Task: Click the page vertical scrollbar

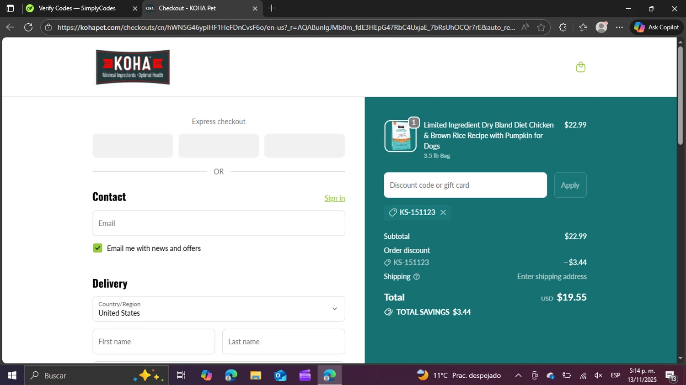Action: pos(680,96)
